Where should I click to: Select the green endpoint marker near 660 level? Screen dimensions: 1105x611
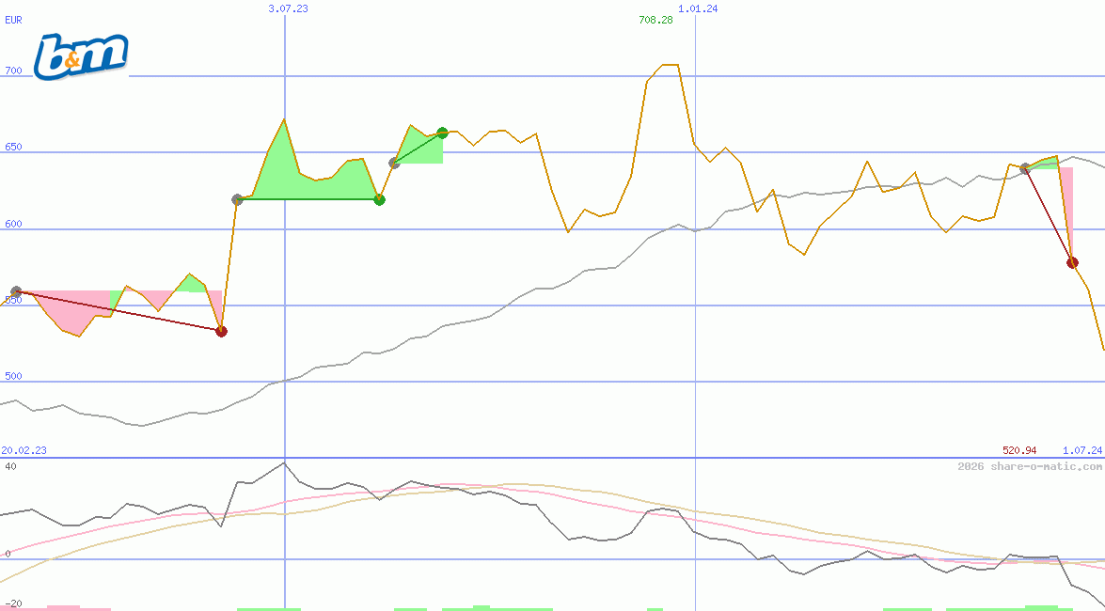pyautogui.click(x=441, y=133)
